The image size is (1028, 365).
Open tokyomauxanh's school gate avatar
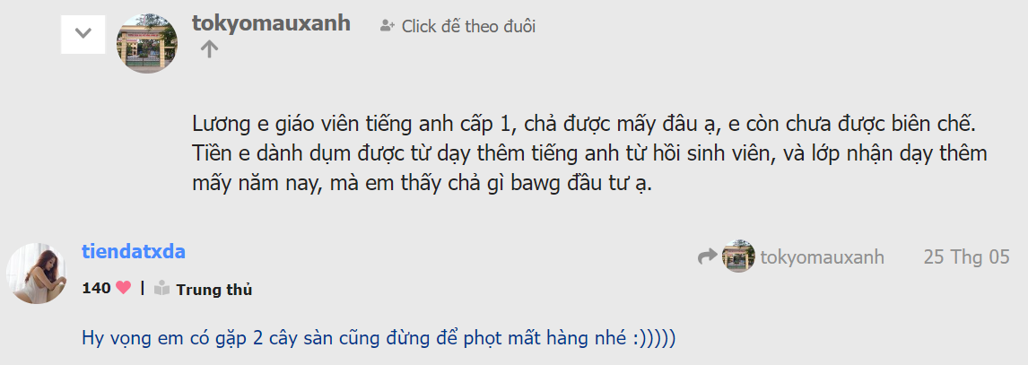pyautogui.click(x=147, y=43)
